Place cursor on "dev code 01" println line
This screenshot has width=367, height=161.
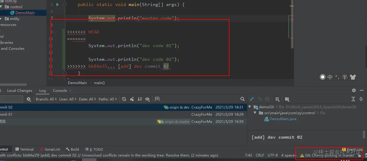coord(134,46)
